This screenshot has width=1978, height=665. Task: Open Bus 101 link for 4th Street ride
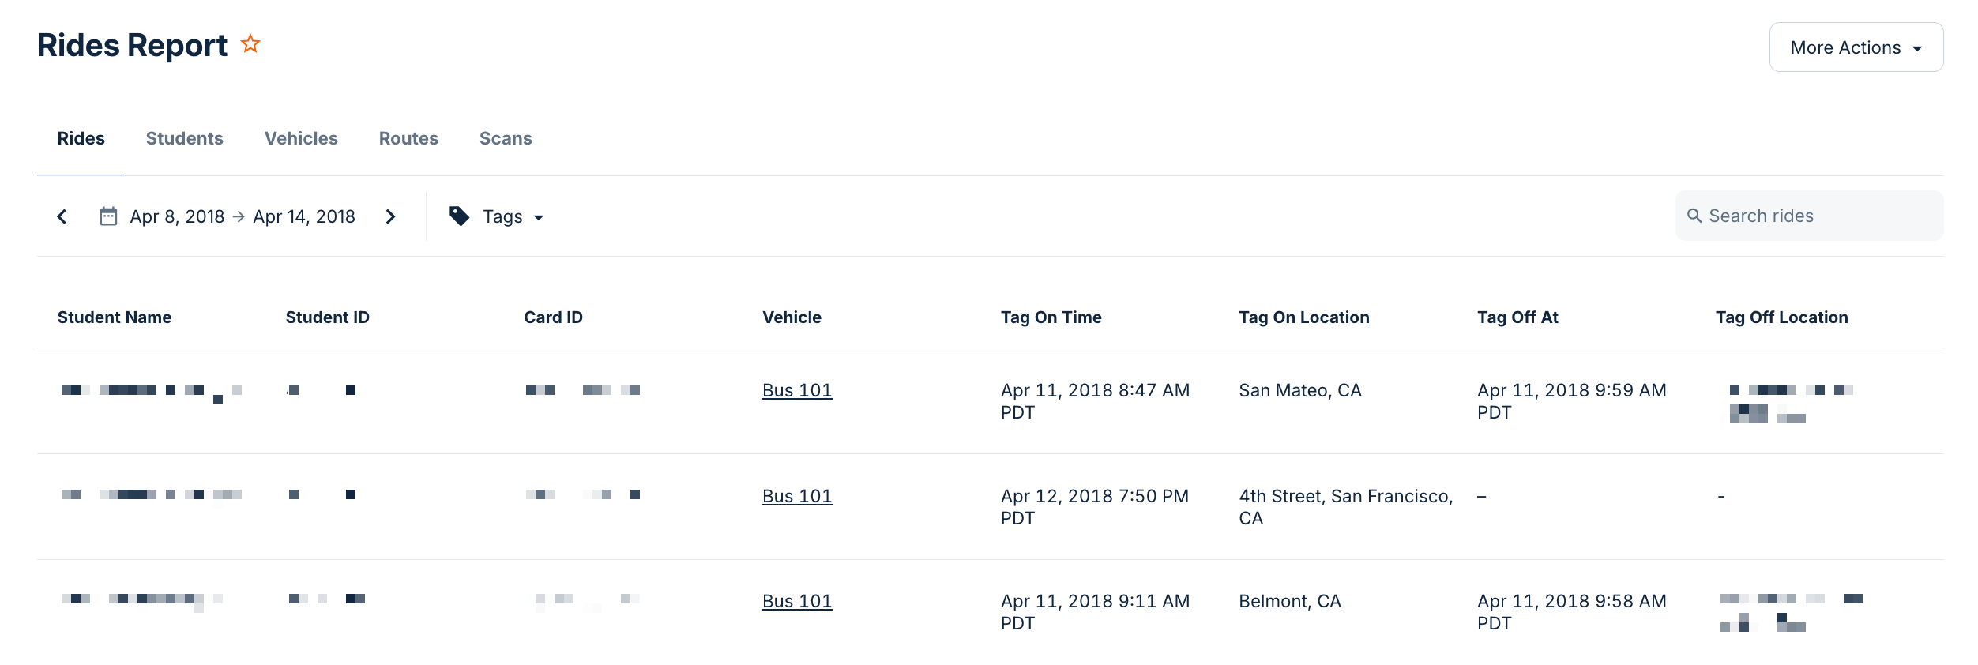tap(797, 496)
